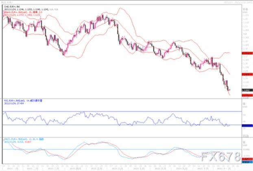
Task: Click the 1.2 label on the price axis
Action: [x=245, y=34]
